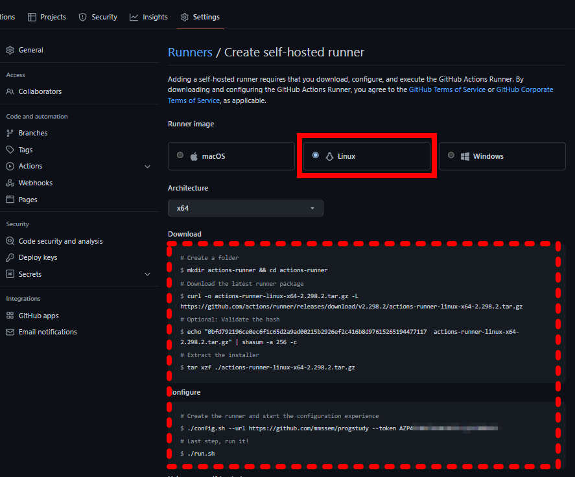Click the 'Architecture' label
The height and width of the screenshot is (477, 575).
point(188,188)
